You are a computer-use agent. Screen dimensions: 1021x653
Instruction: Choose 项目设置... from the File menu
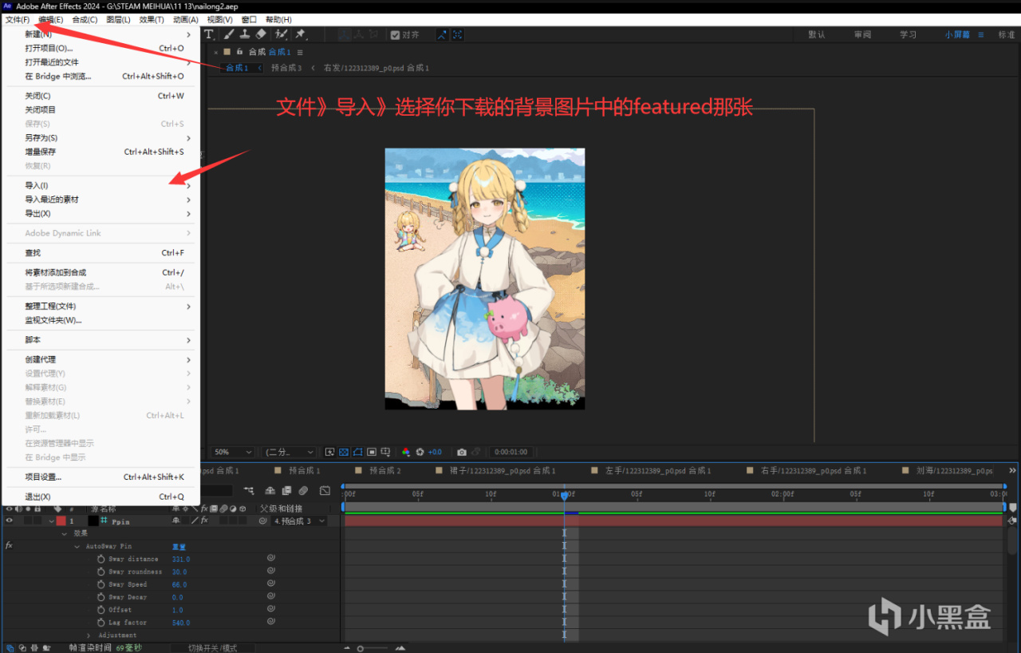101,477
